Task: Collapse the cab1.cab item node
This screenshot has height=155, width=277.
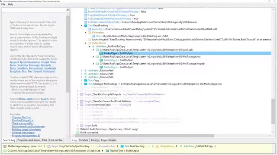Action: (x=93, y=50)
